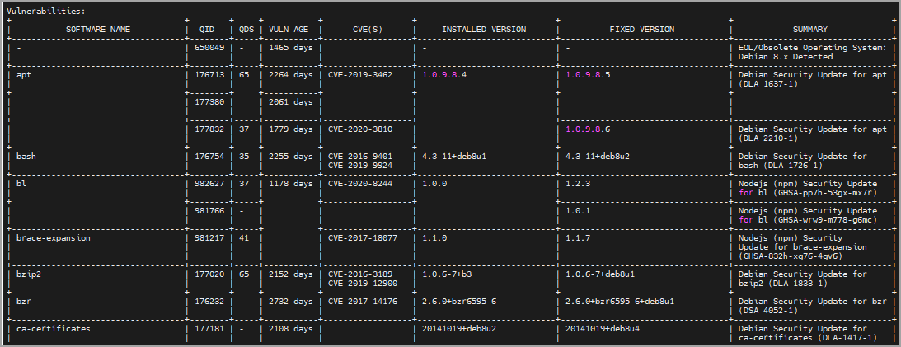901x347 pixels.
Task: Select QID 177832
Action: (209, 129)
